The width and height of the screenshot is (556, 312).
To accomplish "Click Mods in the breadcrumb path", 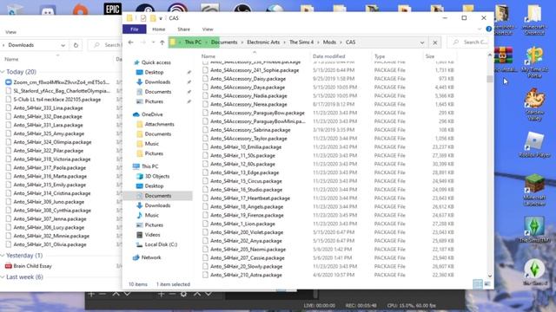I will tap(329, 42).
